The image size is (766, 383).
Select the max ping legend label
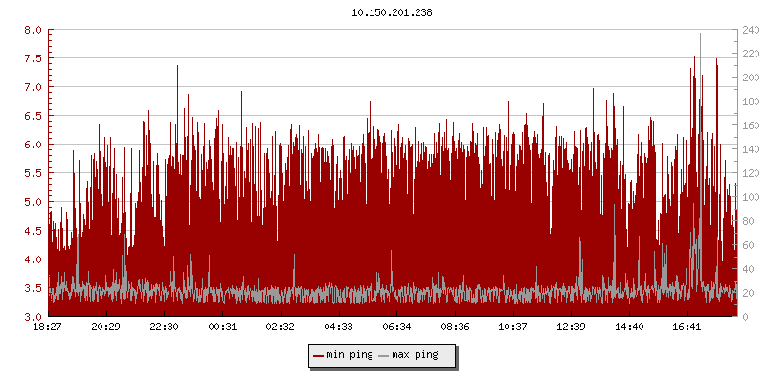click(416, 356)
